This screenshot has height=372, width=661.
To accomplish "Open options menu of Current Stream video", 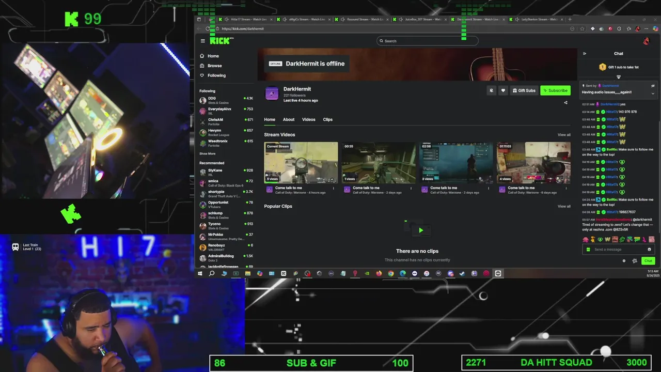I will click(x=333, y=188).
